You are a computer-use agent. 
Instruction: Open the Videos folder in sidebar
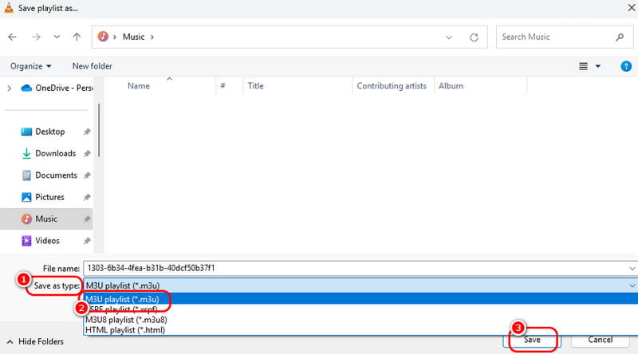click(47, 240)
